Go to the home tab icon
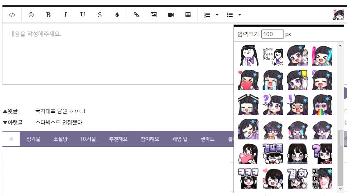The image size is (347, 196). tap(11, 139)
